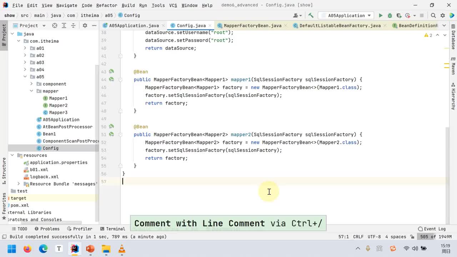Click the profiler run icon

coord(408,15)
